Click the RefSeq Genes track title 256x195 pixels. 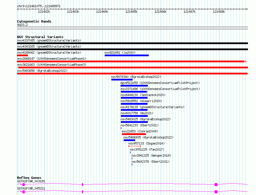tap(29, 178)
